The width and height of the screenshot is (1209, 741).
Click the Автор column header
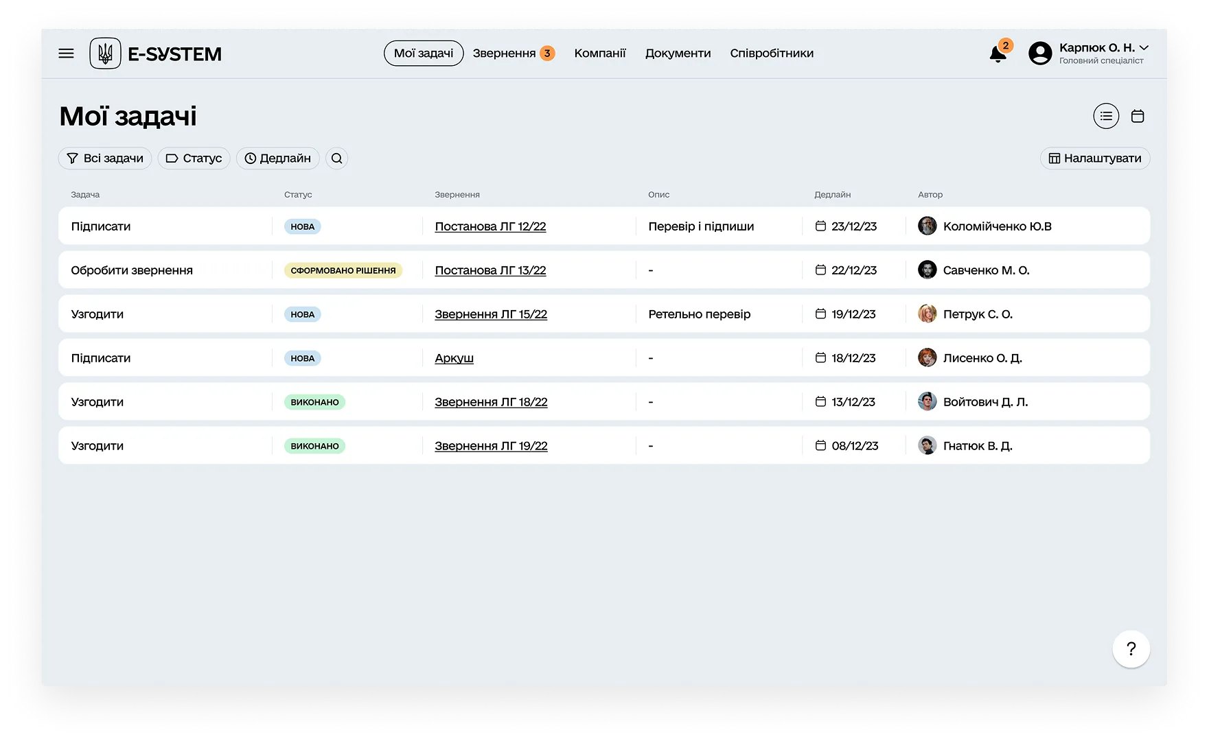pyautogui.click(x=930, y=195)
